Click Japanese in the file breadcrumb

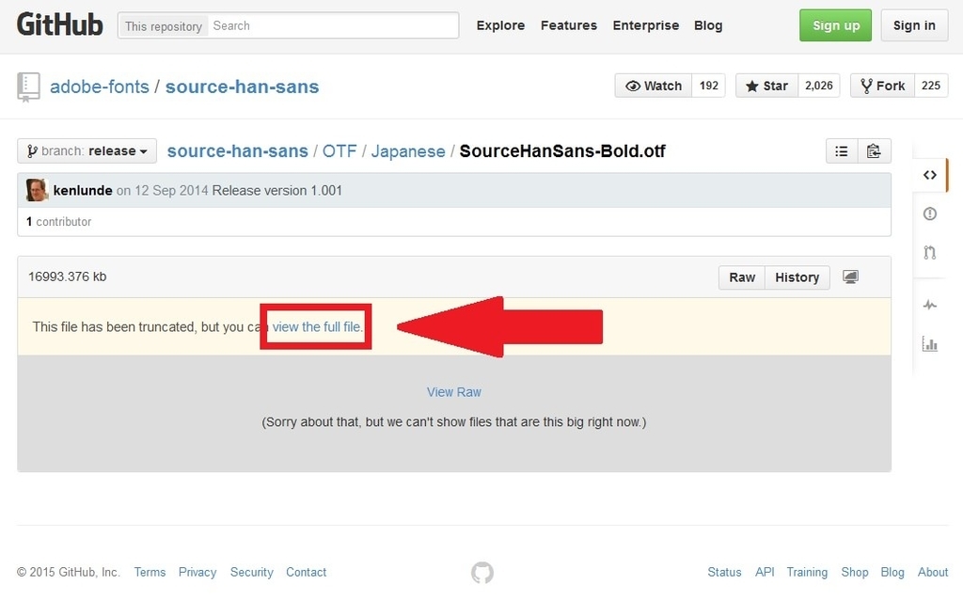(x=408, y=151)
